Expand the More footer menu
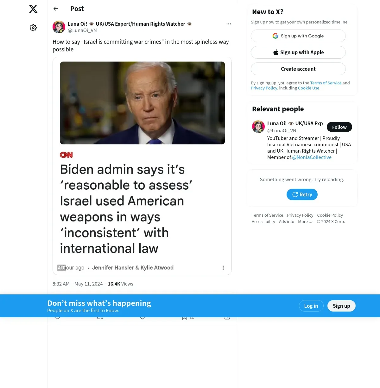Viewport: 380px width, 388px height. click(x=305, y=221)
